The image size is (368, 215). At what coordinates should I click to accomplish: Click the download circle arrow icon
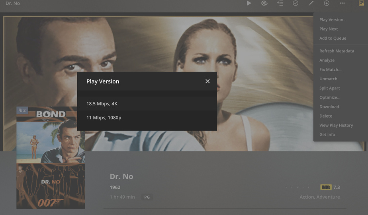[x=327, y=3]
